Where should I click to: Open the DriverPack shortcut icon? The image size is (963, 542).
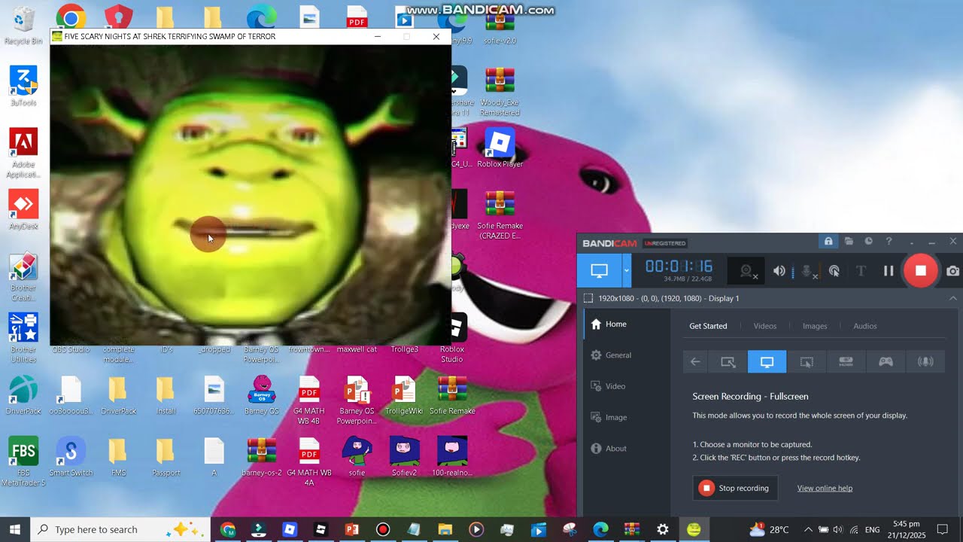pos(23,395)
